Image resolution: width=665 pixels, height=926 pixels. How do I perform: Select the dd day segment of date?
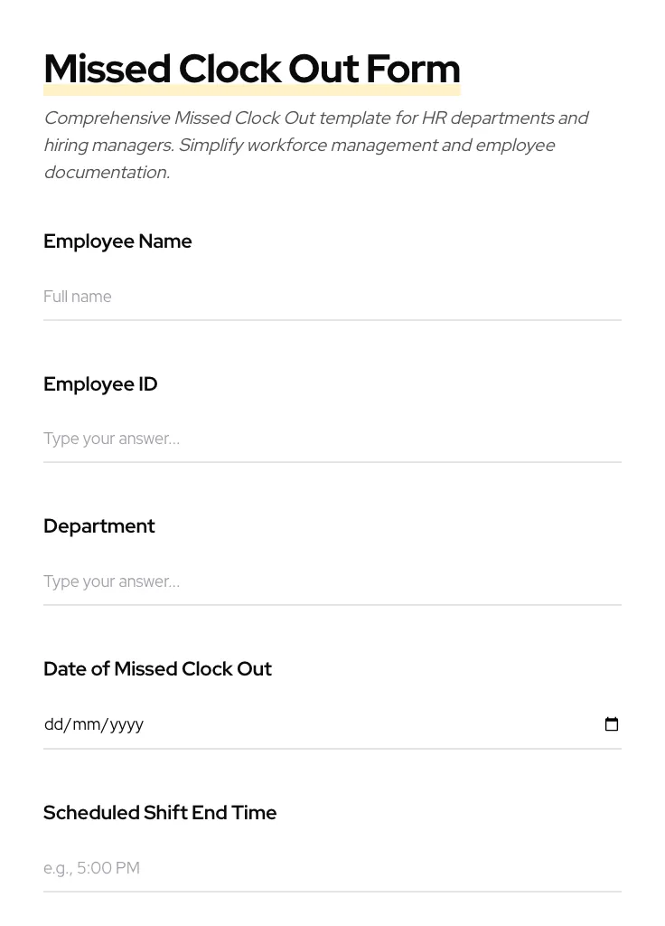[53, 724]
